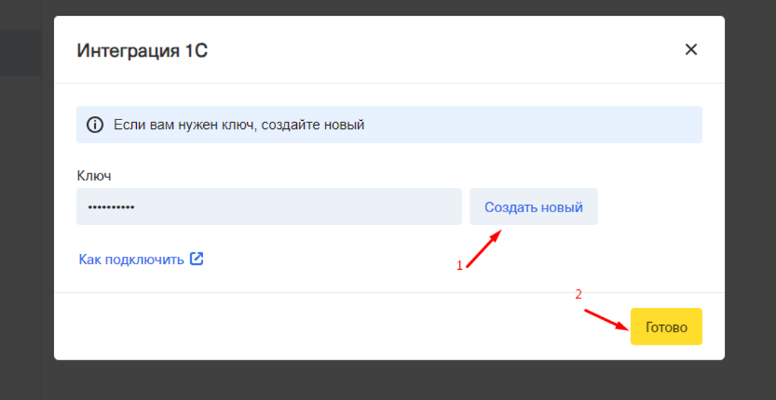Click the banner text about creating a new key

pyautogui.click(x=238, y=125)
